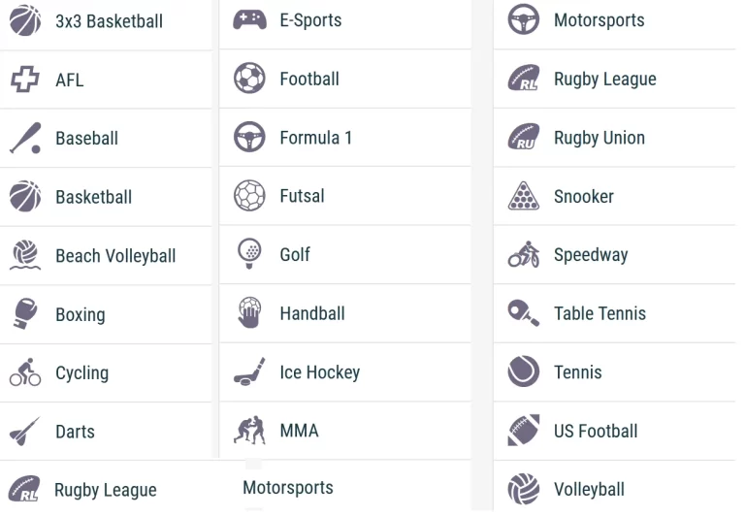Viewport: 745px width, 516px height.
Task: Click Motorsports text without icon at bottom
Action: 288,488
